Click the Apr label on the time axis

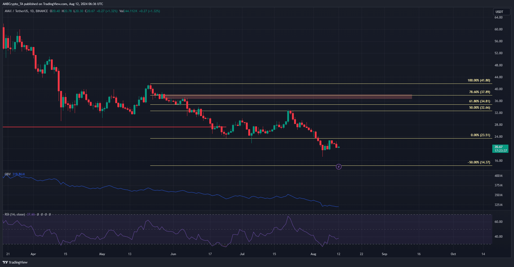pos(33,254)
